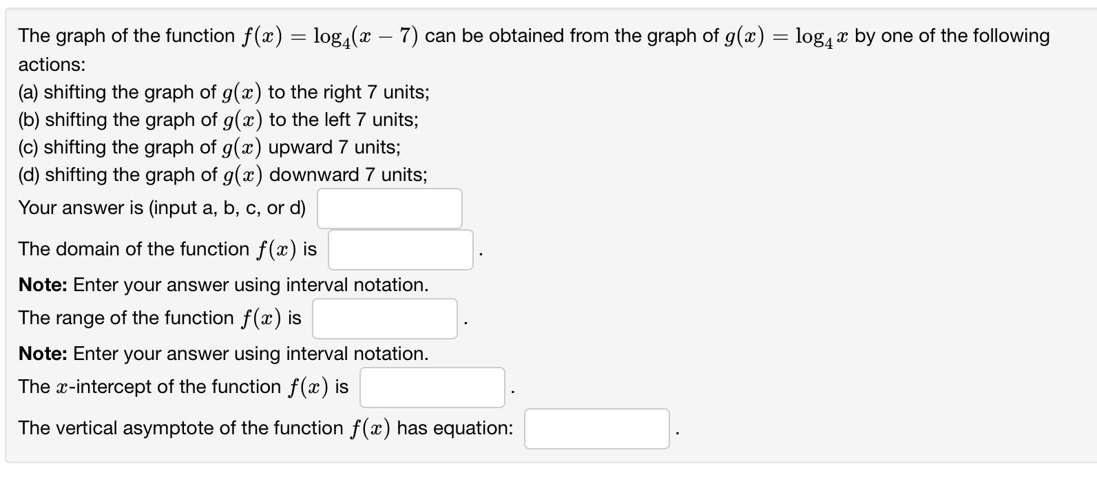Click option (b) shifting left 7 units
Image resolution: width=1097 pixels, height=477 pixels.
pyautogui.click(x=218, y=120)
